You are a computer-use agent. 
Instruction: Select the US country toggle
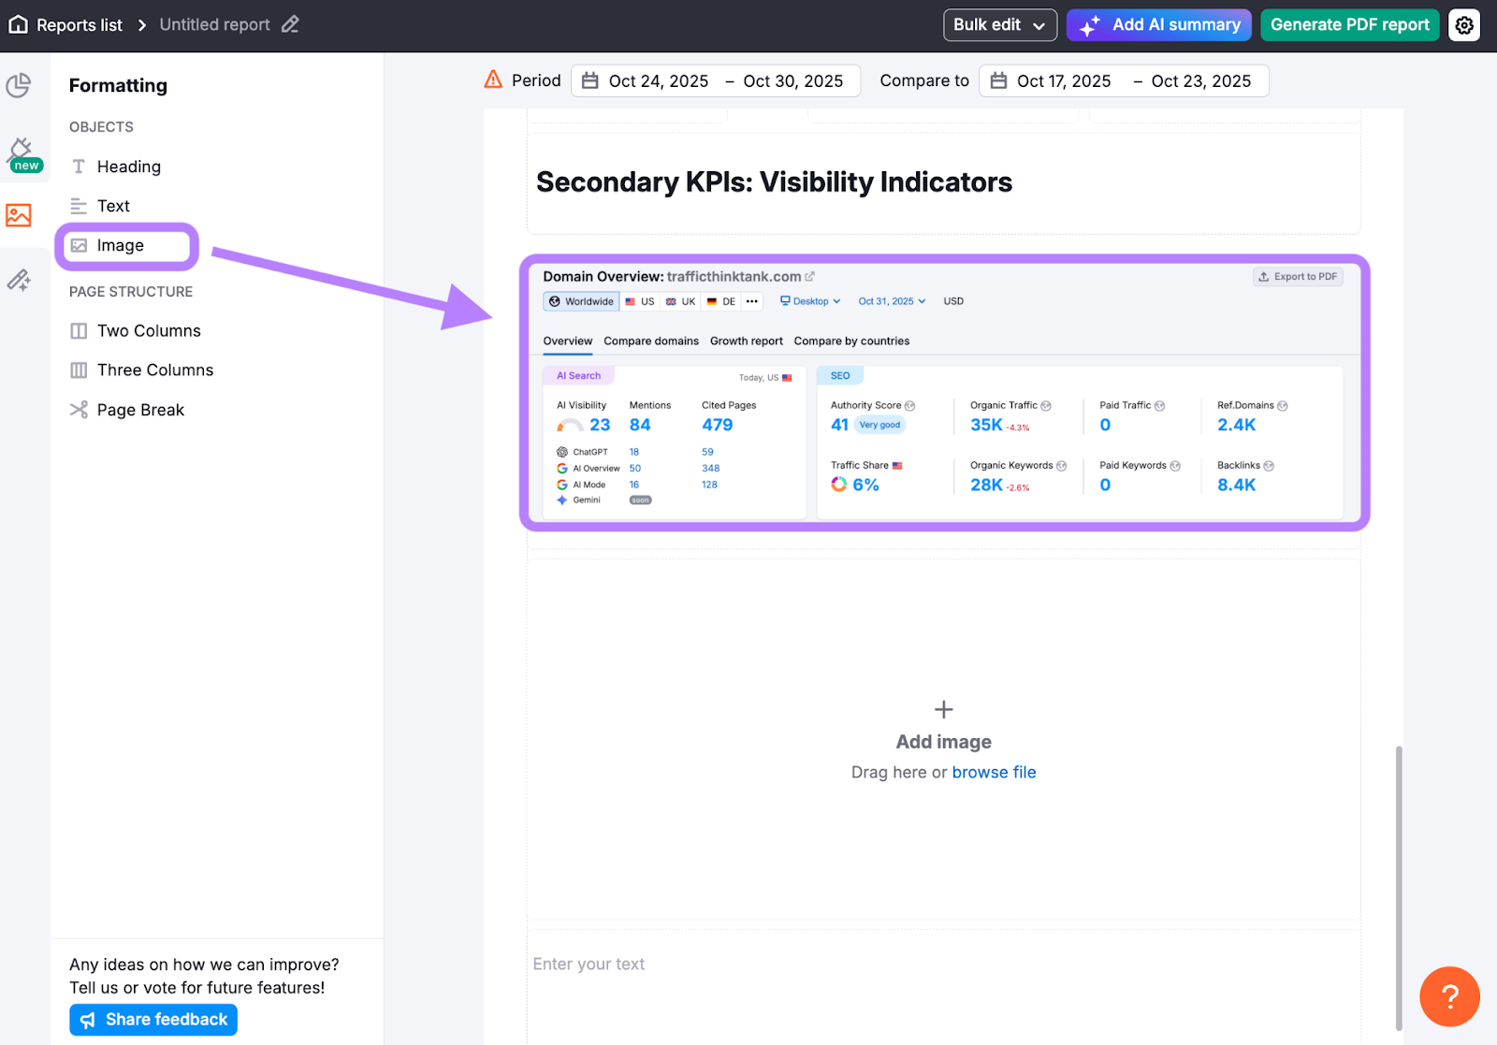(640, 301)
